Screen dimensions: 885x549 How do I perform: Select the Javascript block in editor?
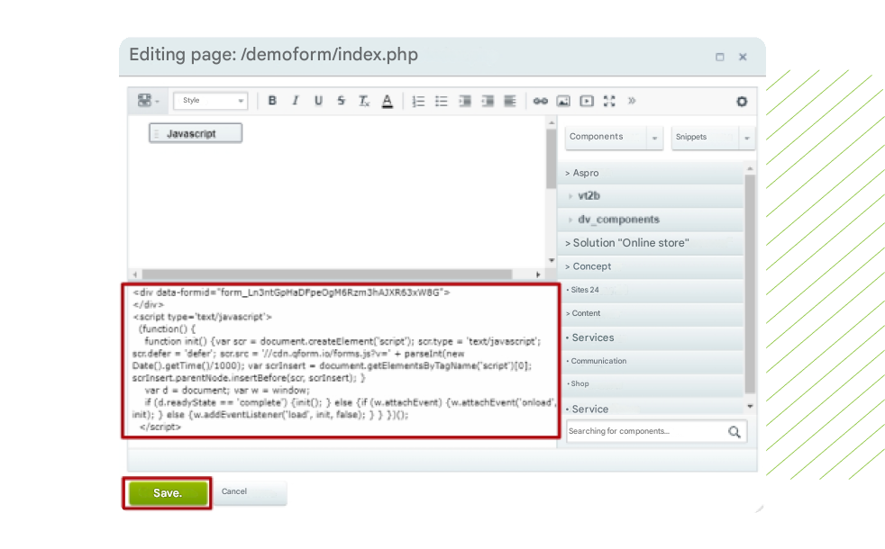(196, 133)
